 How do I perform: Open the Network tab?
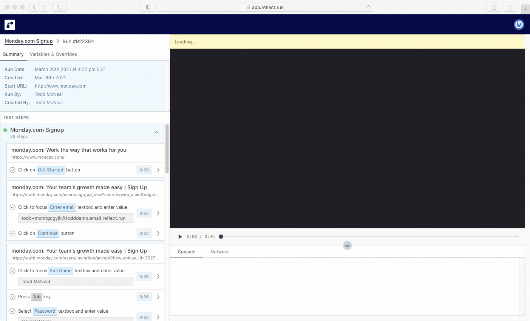tap(219, 252)
